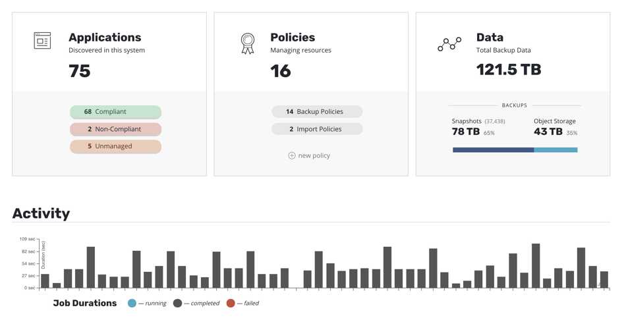This screenshot has width=626, height=320.
Task: Click the gray completed legend dot
Action: (x=178, y=304)
